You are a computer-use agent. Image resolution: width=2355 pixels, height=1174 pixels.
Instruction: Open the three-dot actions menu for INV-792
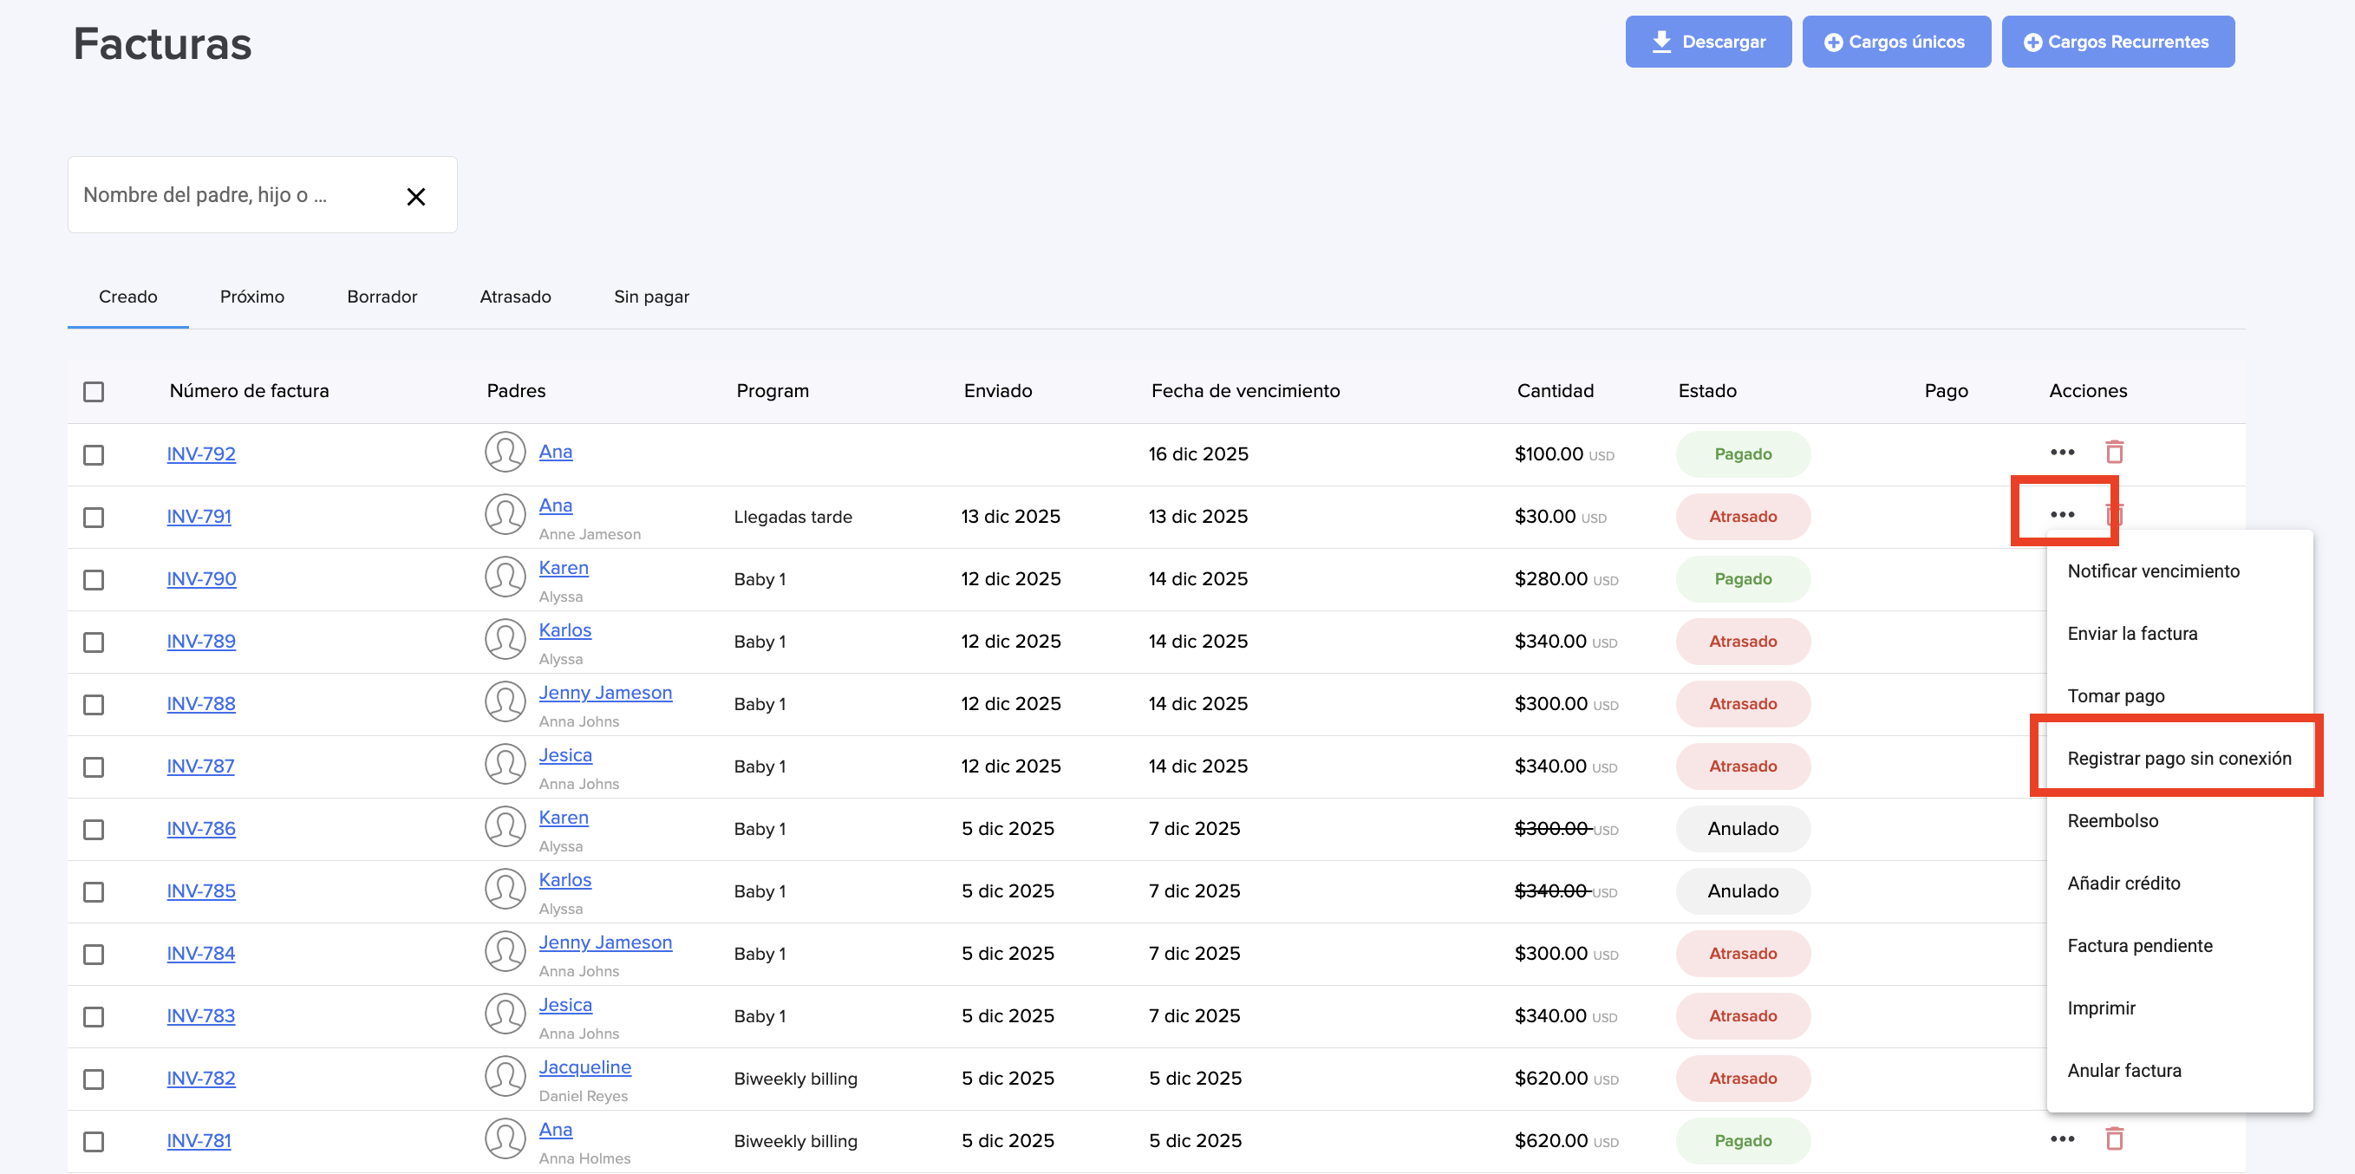click(x=2062, y=453)
